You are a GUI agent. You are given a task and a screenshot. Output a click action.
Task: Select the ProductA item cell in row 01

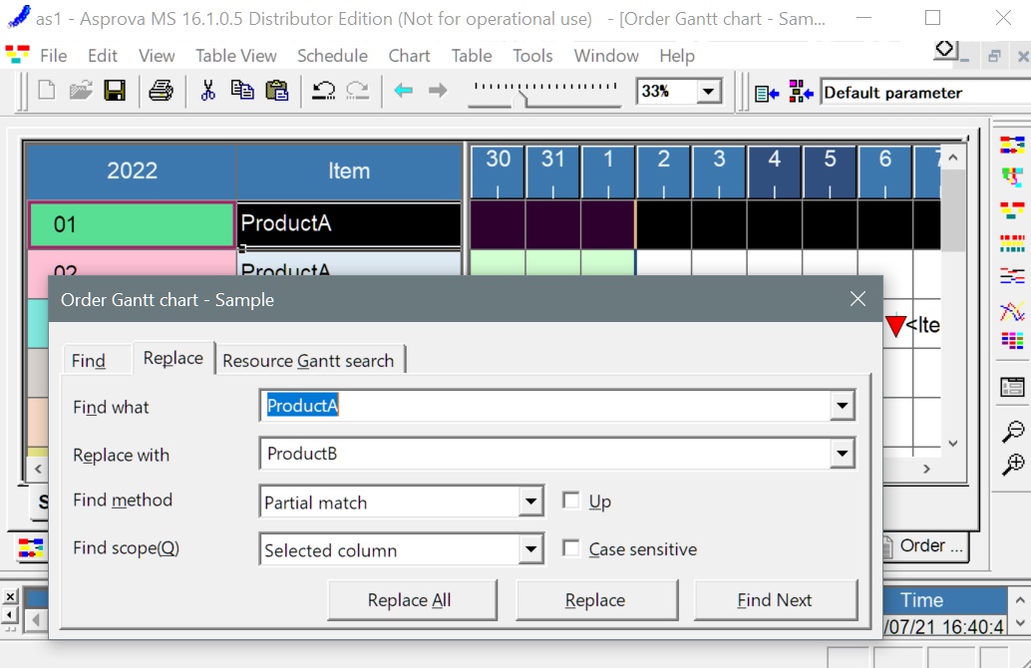pos(349,223)
